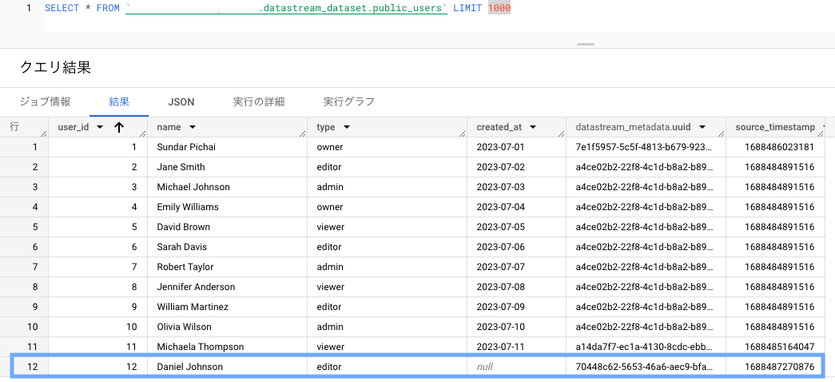
Task: Click the admin type cell for Olivia Wilson
Action: coord(388,327)
